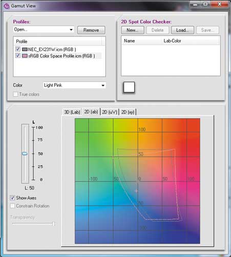231x257 pixels.
Task: Click the crosshair marker in the gamut plot
Action: tap(137, 191)
